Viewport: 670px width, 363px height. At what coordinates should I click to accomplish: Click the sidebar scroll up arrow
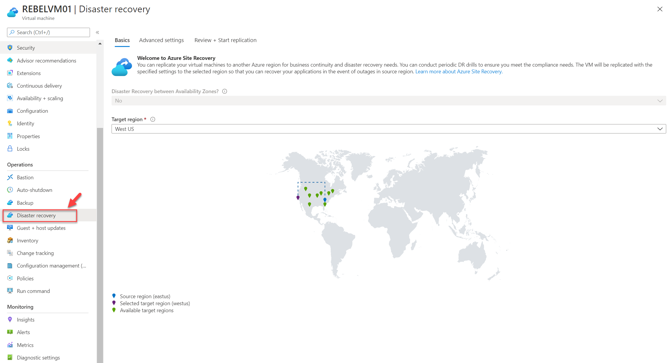coord(100,44)
